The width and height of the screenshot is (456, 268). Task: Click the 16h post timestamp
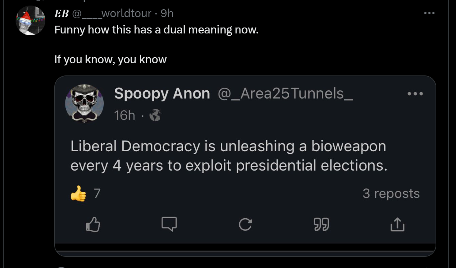[x=125, y=116]
